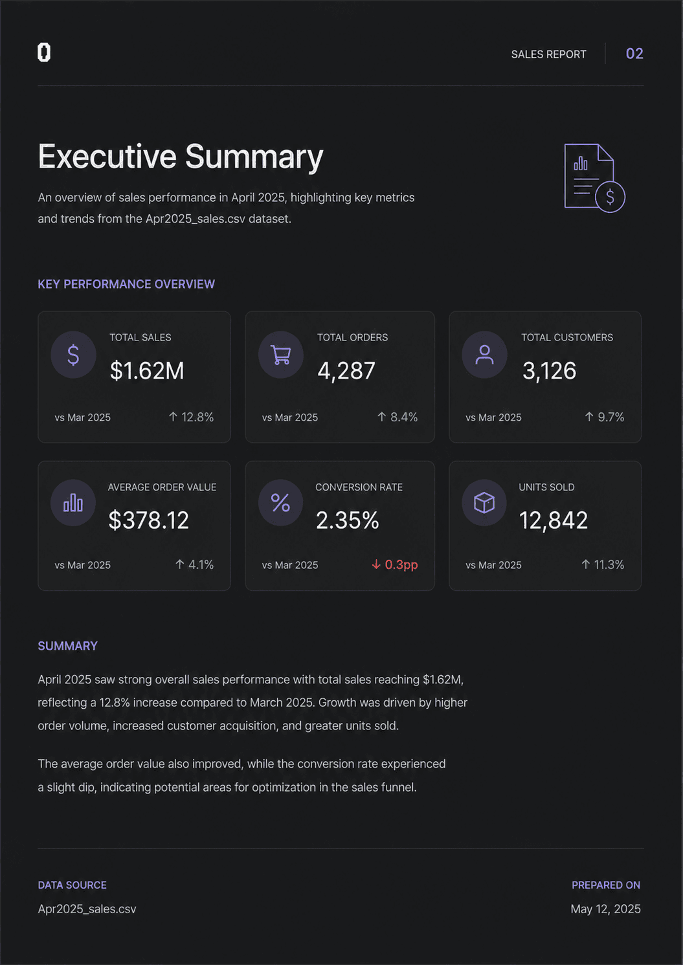
Task: Click the May 12, 2025 prepared date
Action: click(605, 909)
